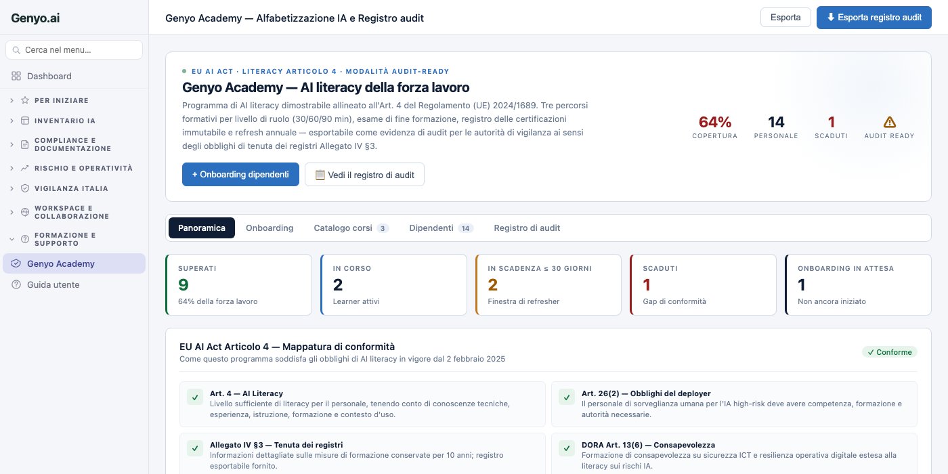Click the Conforme status badge

click(889, 352)
